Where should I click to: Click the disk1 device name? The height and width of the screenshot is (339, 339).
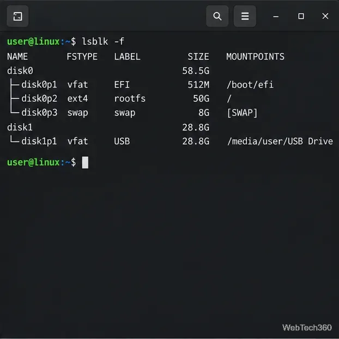coord(20,127)
